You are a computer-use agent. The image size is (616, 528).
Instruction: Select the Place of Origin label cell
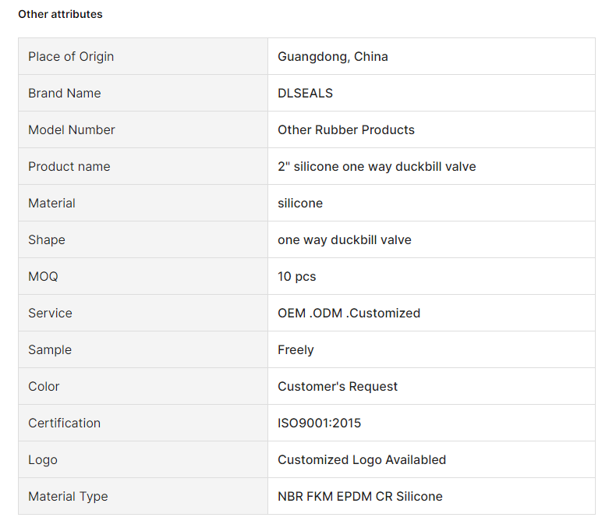(x=143, y=57)
